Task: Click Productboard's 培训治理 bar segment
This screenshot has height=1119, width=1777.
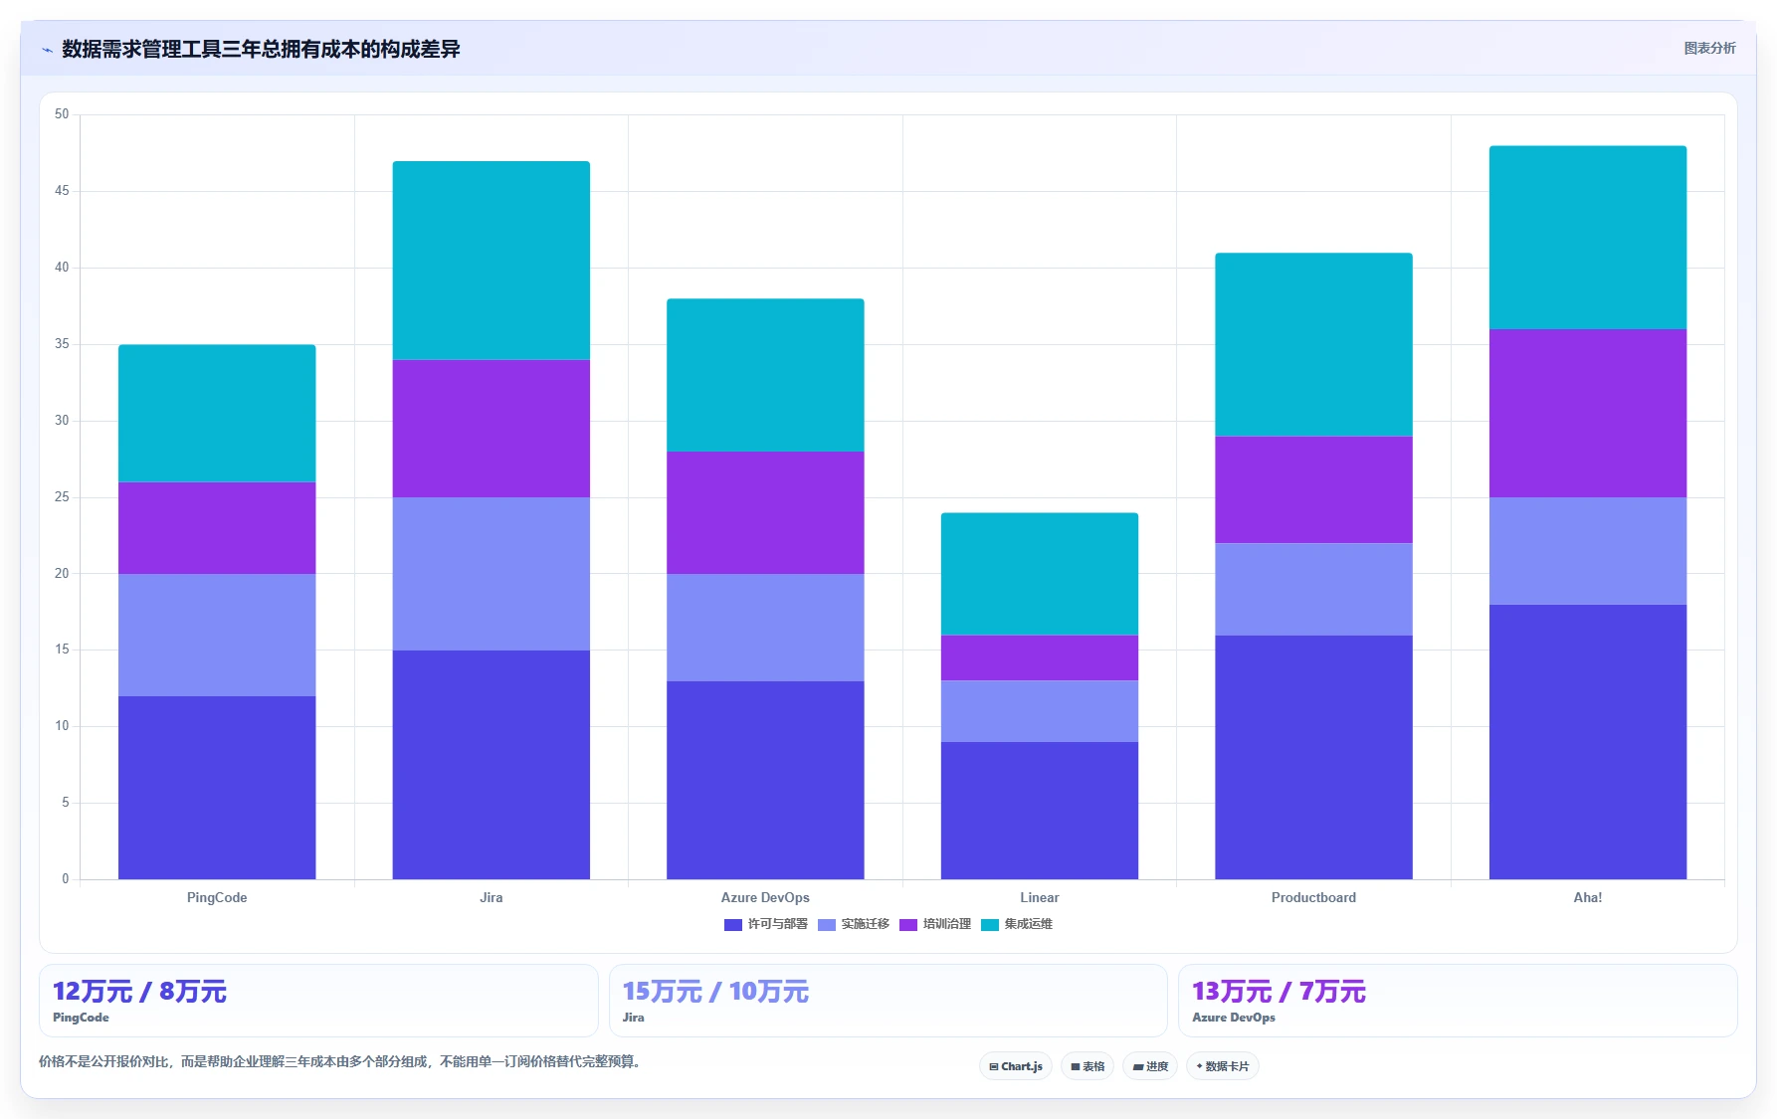Action: click(x=1313, y=489)
